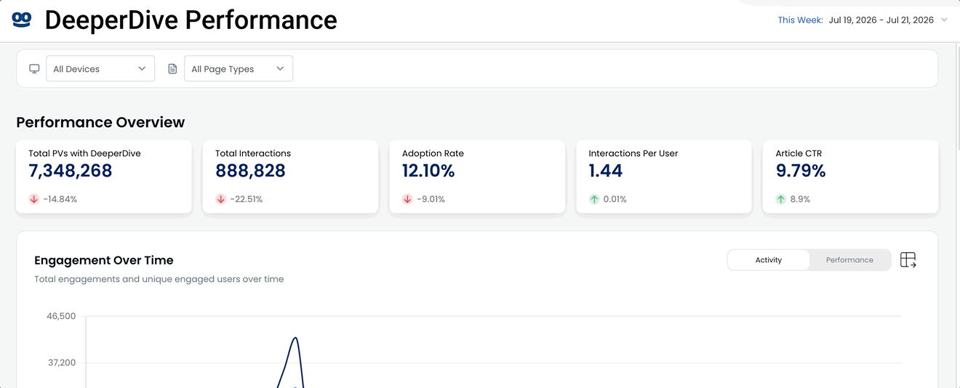Open the All Page Types dropdown
This screenshot has width=960, height=388.
point(239,69)
